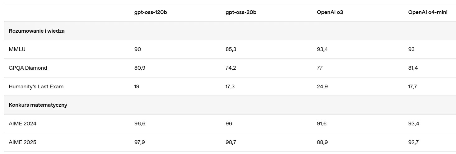This screenshot has height=154, width=456.
Task: Click AIME 2025 score 98,7
Action: click(x=231, y=142)
